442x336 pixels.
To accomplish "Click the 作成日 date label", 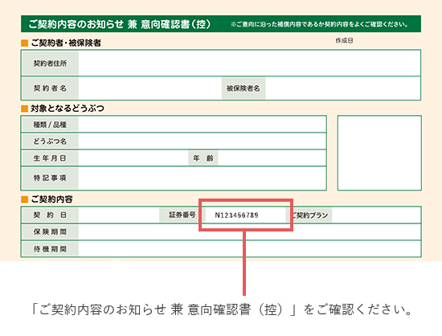I will click(x=344, y=40).
